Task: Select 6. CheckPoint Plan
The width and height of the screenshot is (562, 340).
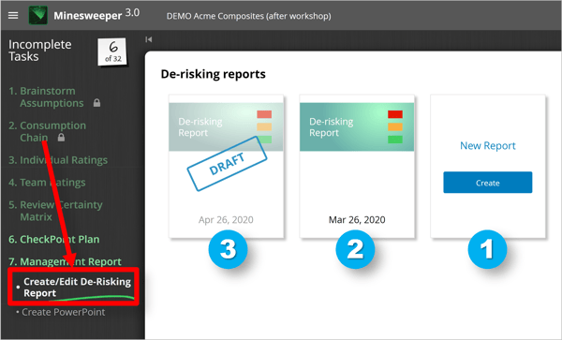Action: 54,239
